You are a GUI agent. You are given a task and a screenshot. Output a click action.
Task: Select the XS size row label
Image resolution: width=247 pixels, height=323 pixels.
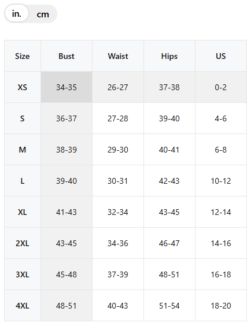click(23, 87)
